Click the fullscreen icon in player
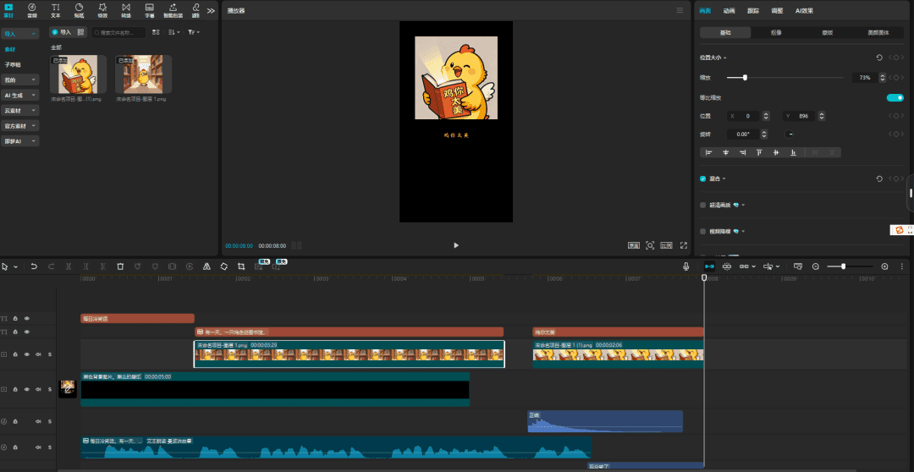 tap(683, 245)
